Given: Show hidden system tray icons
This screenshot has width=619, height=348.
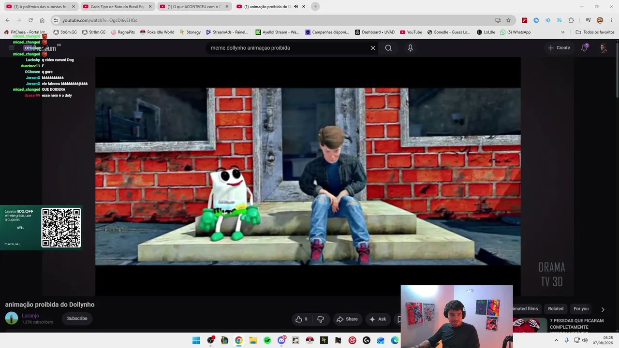Looking at the screenshot, I should tap(556, 341).
